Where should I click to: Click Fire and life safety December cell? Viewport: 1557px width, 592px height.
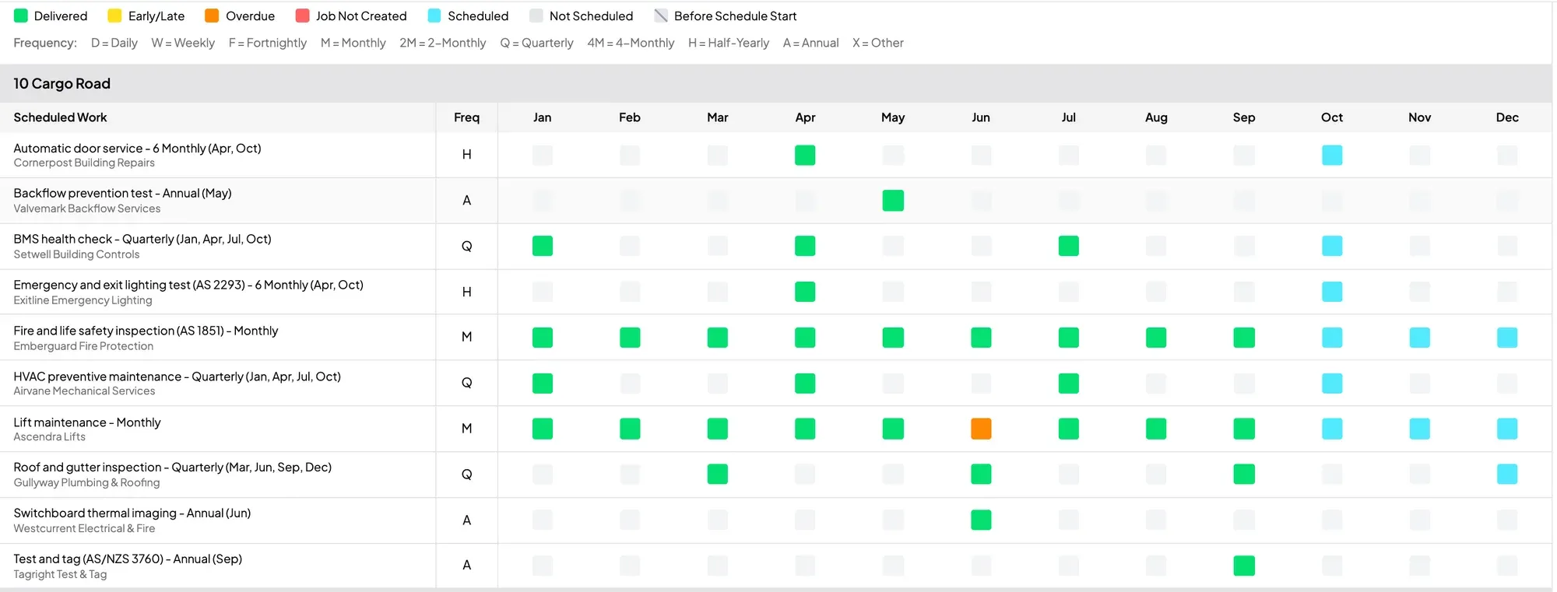1507,338
